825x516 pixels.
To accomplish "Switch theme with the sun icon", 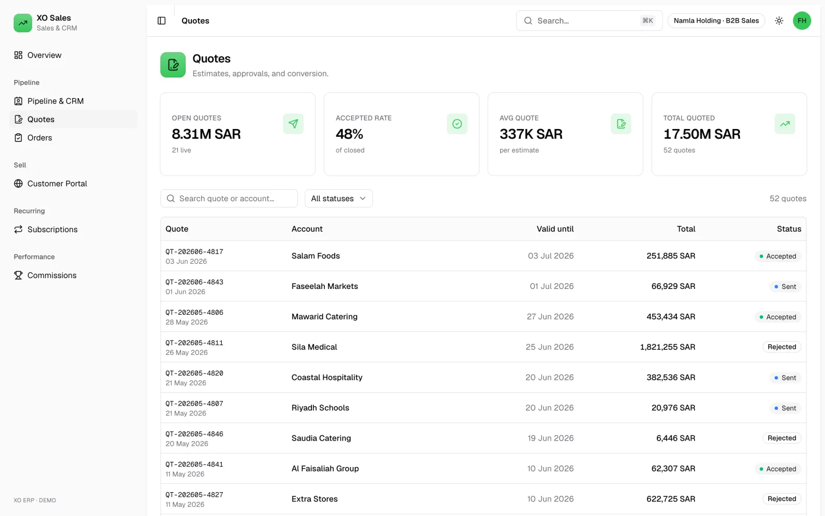I will pos(779,21).
